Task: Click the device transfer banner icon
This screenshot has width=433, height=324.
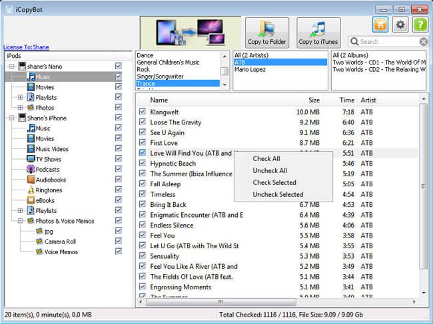Action: (190, 33)
